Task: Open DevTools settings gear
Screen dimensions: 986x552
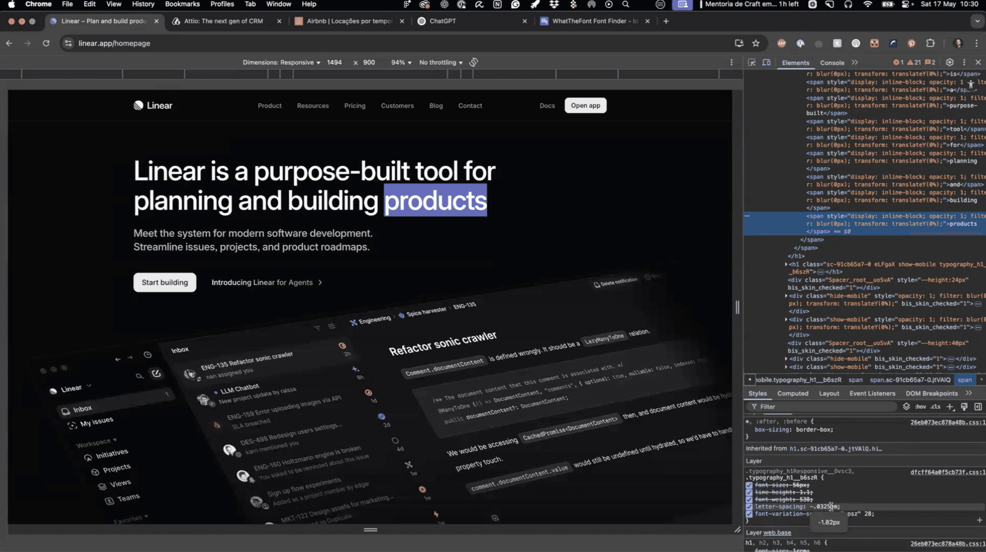Action: [949, 62]
